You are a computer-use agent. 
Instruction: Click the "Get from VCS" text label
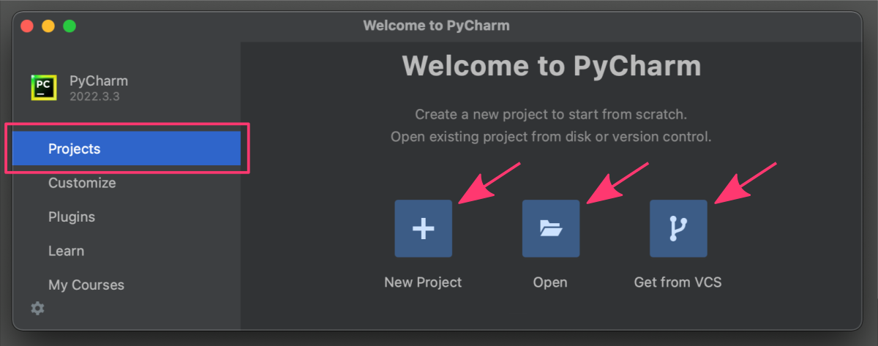pyautogui.click(x=678, y=282)
